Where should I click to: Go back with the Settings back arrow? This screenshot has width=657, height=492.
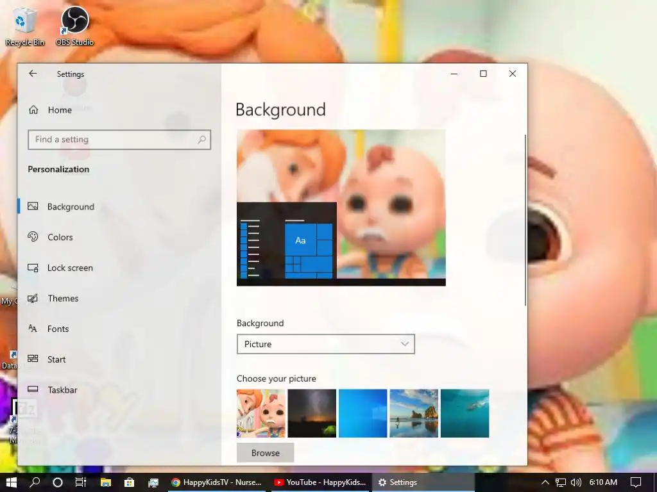pos(33,74)
